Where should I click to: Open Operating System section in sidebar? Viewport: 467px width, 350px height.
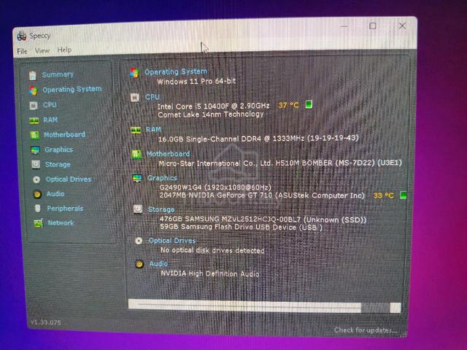tap(72, 89)
